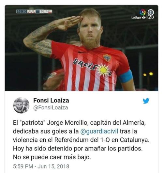Click the colorful LaLiga ball logo
This screenshot has width=163, height=173.
pos(142,12)
